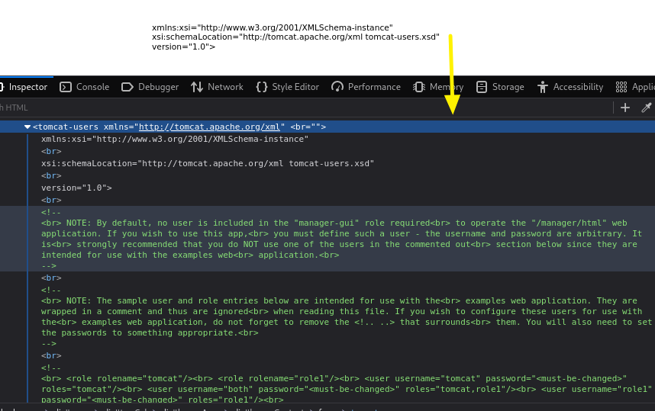The width and height of the screenshot is (655, 411).
Task: Open the Debugger tab
Action: [150, 87]
